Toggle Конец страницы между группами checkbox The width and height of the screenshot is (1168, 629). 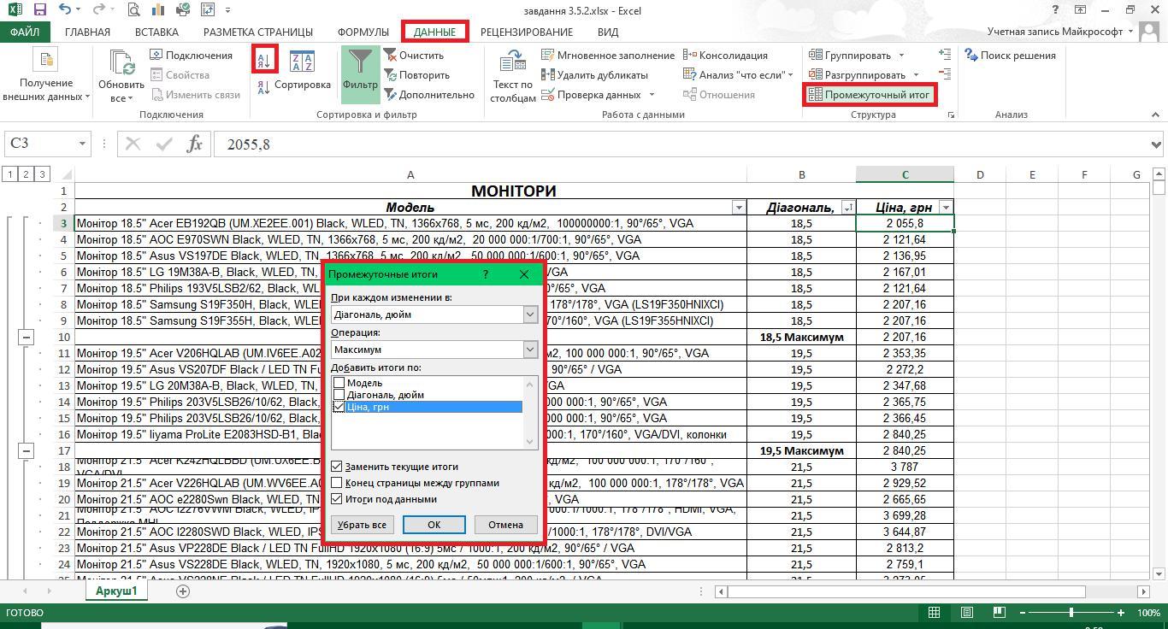tap(337, 483)
